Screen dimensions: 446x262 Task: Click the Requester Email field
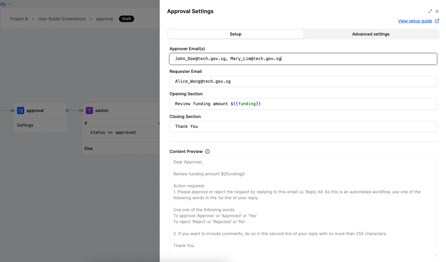(303, 81)
